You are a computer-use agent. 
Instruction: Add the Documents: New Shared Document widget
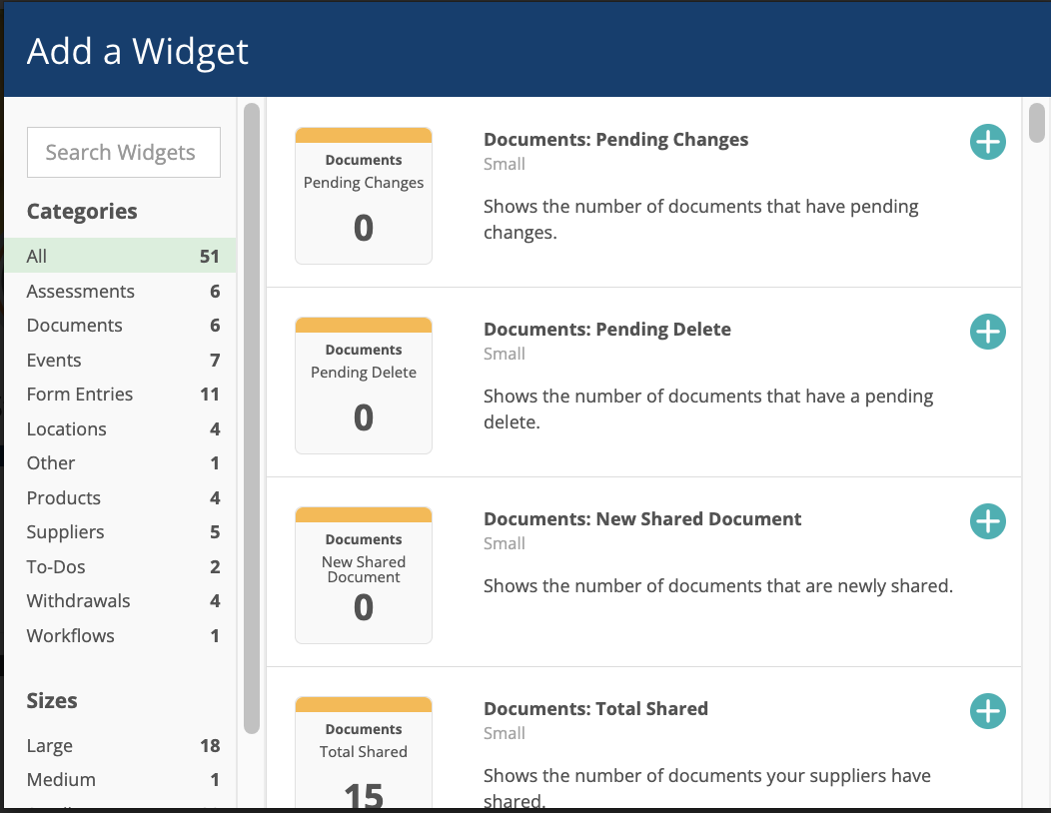987,521
